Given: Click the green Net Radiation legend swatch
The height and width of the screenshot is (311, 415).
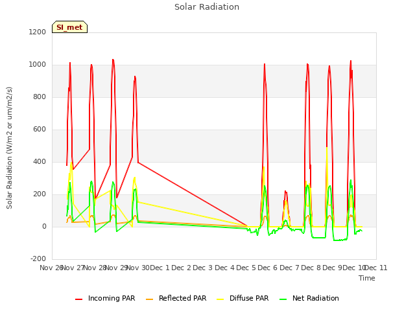Looking at the screenshot, I should [x=283, y=299].
